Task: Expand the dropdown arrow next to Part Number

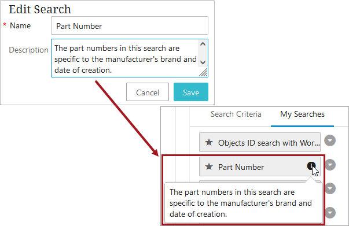Action: click(330, 165)
